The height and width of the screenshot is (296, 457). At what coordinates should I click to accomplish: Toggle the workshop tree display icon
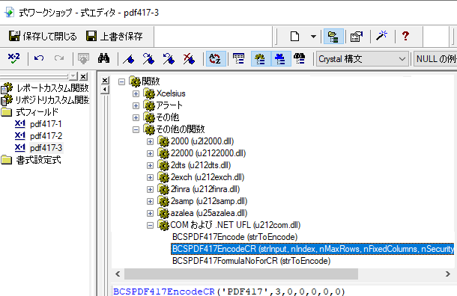333,37
